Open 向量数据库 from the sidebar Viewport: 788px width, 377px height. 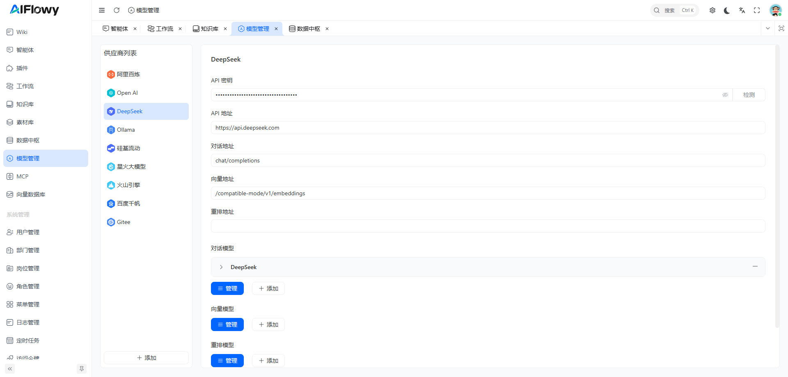point(46,194)
